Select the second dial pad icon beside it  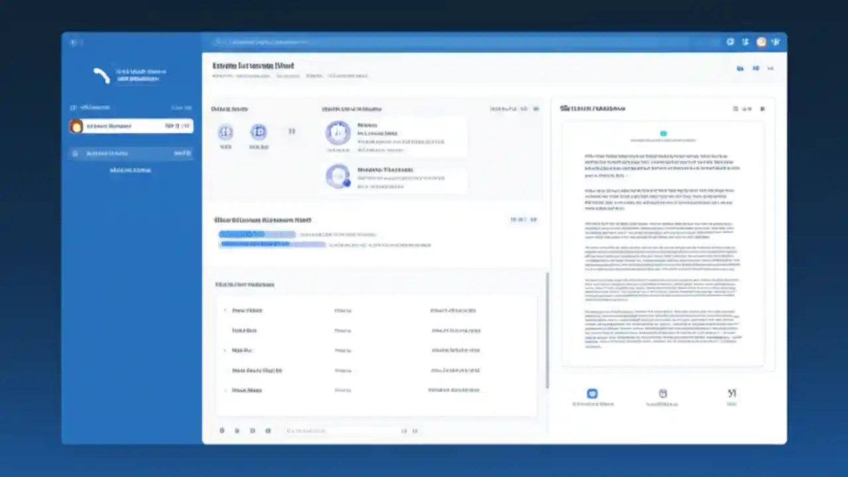[x=258, y=132]
